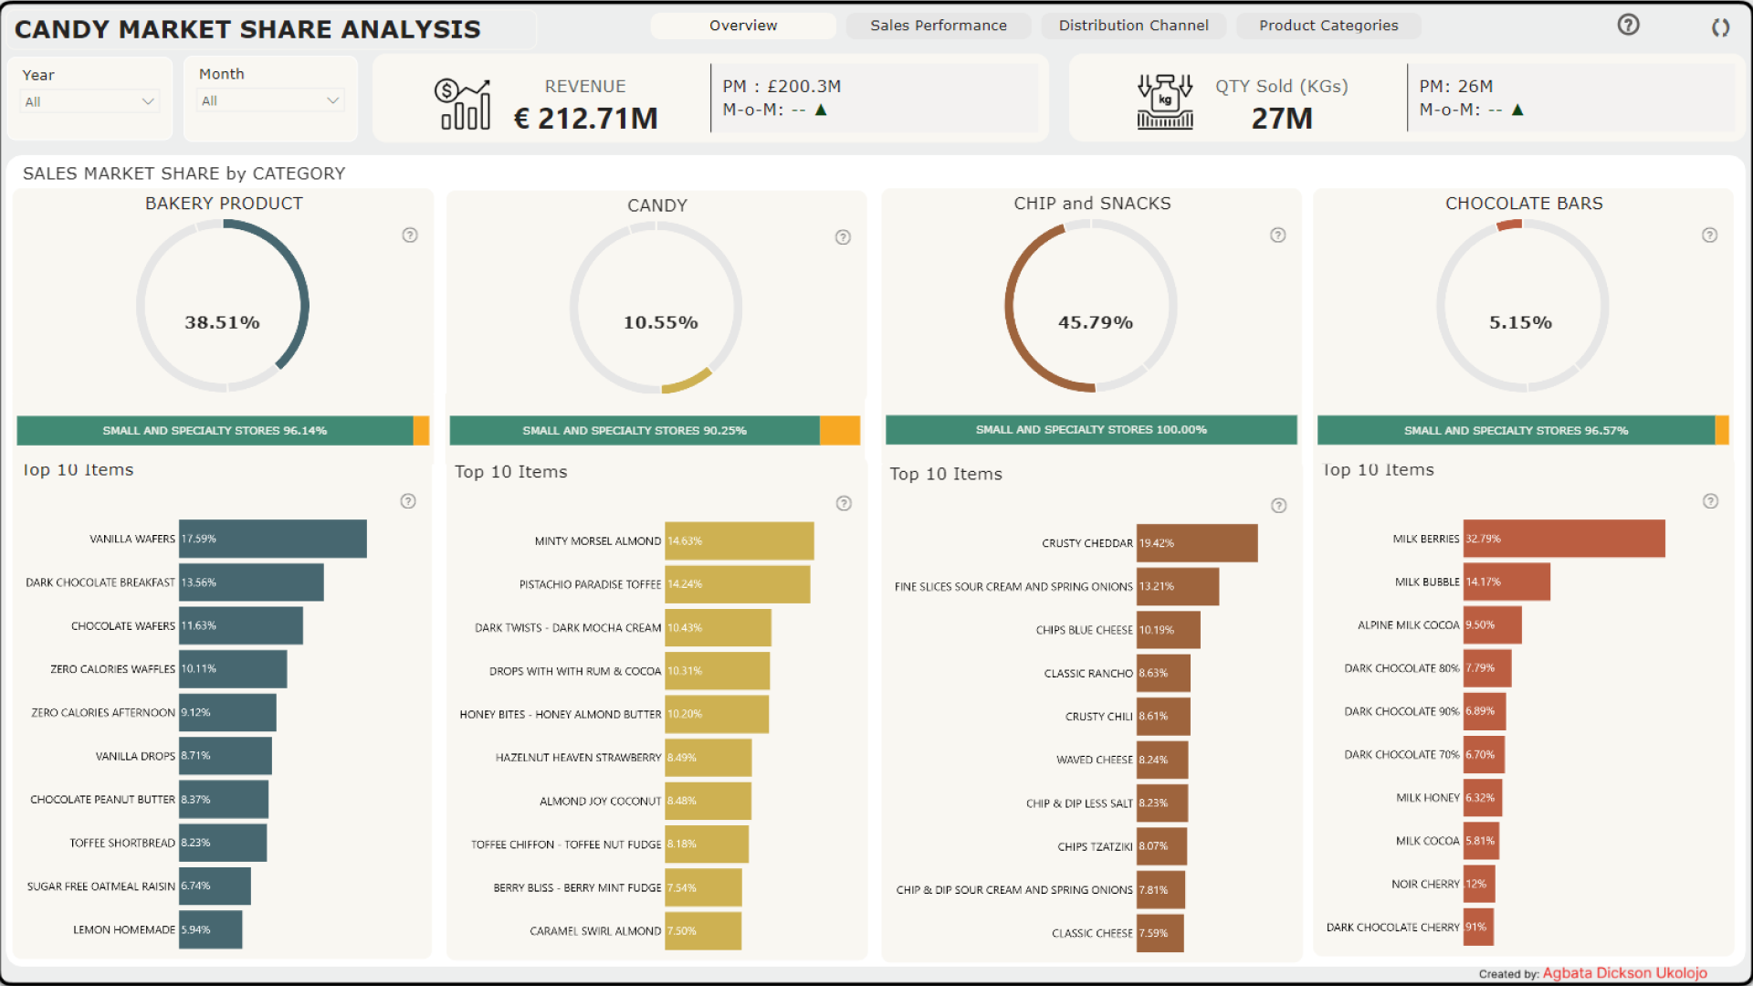Select the Dark Chocolate Breakfast 13.56% bar
This screenshot has width=1753, height=986.
[x=251, y=582]
